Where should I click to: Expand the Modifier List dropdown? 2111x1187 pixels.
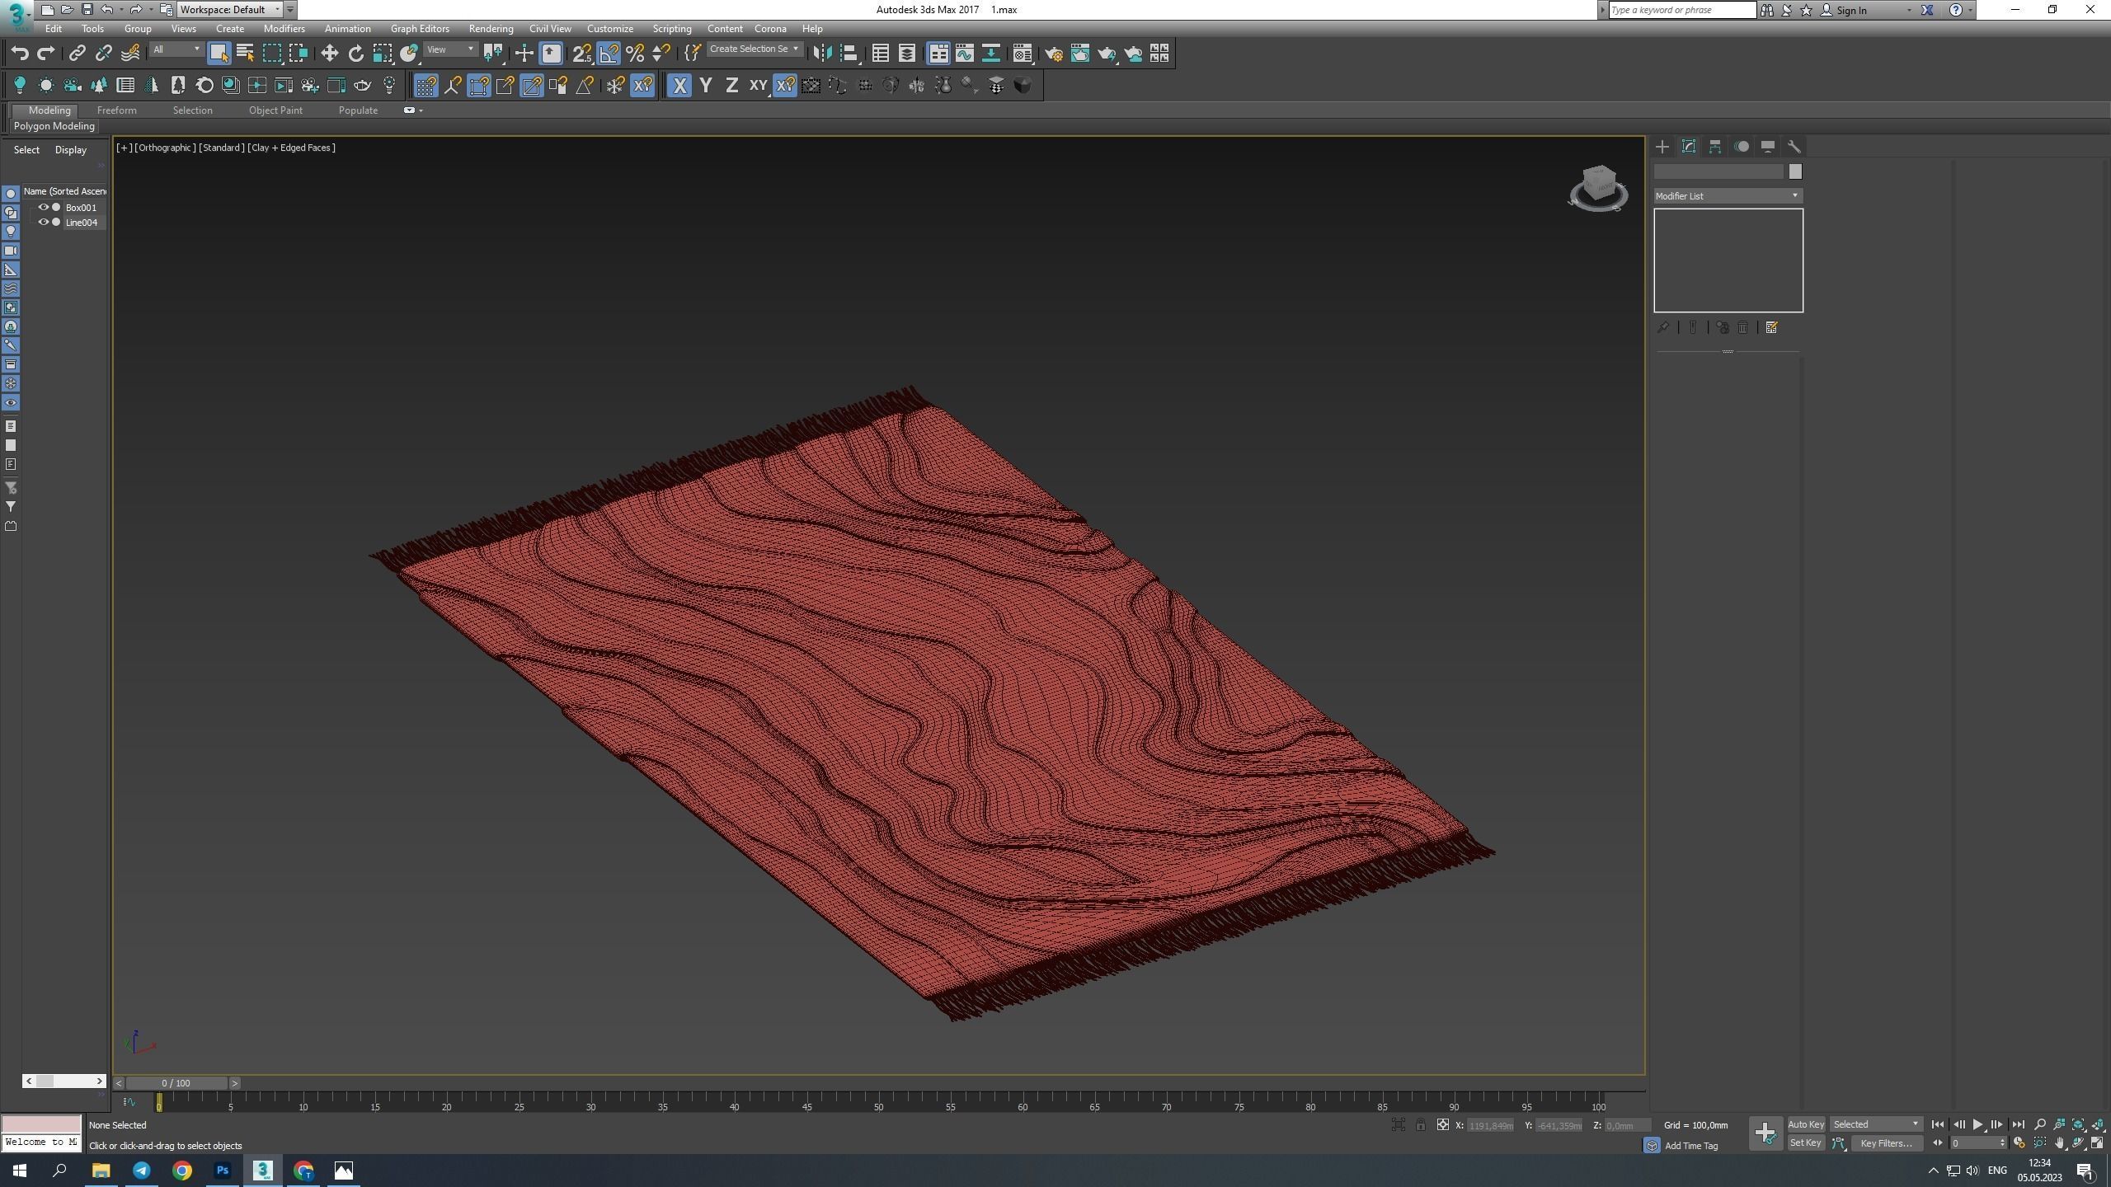[x=1728, y=196]
